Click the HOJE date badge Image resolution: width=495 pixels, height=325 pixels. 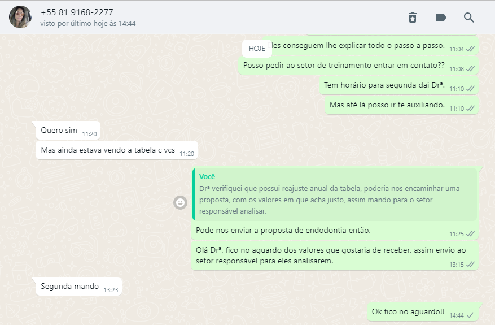coord(257,49)
